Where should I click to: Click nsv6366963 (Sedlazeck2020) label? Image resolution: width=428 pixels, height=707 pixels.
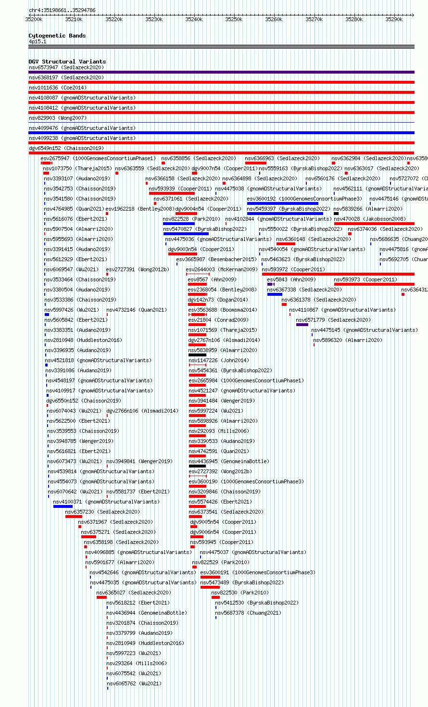(282, 158)
